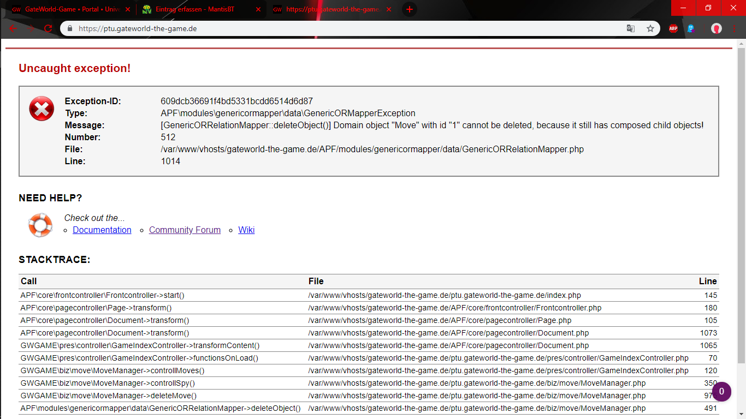Click the Call column header

coord(29,281)
